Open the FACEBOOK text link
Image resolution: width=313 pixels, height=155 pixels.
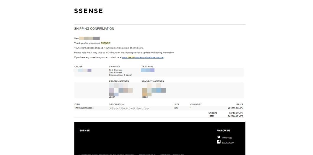click(228, 143)
